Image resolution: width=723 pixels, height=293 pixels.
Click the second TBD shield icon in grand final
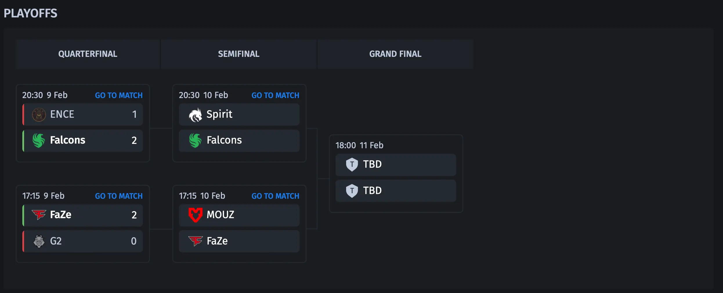pyautogui.click(x=352, y=191)
